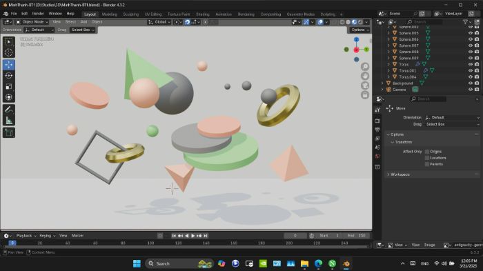This screenshot has width=483, height=271.
Task: Open the Marker menu in timeline
Action: tap(77, 236)
